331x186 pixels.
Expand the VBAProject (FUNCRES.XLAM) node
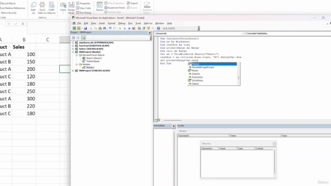tap(73, 71)
